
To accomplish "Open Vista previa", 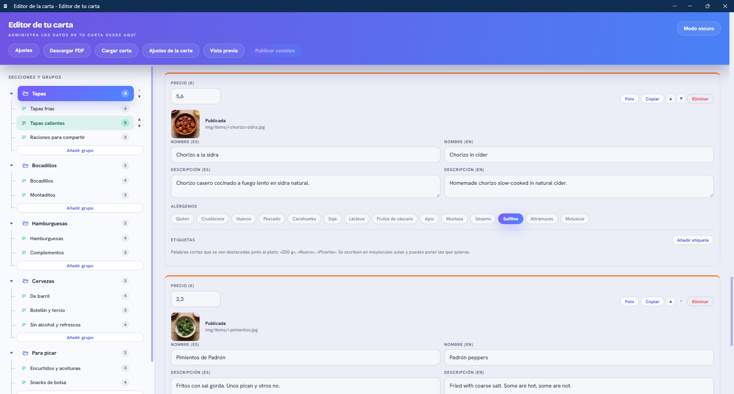I will pyautogui.click(x=224, y=50).
